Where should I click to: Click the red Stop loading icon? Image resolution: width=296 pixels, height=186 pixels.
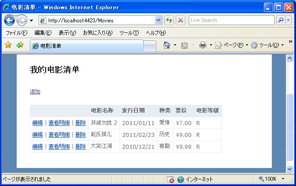[180, 20]
